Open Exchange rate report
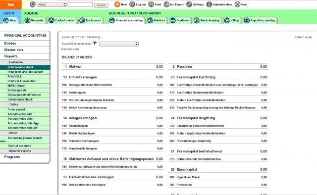The image size is (317, 195). point(25,91)
